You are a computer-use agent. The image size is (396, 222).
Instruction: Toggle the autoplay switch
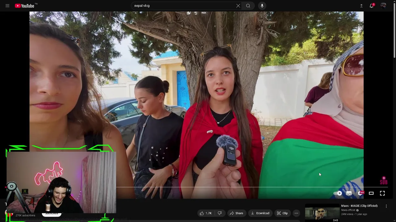click(338, 193)
